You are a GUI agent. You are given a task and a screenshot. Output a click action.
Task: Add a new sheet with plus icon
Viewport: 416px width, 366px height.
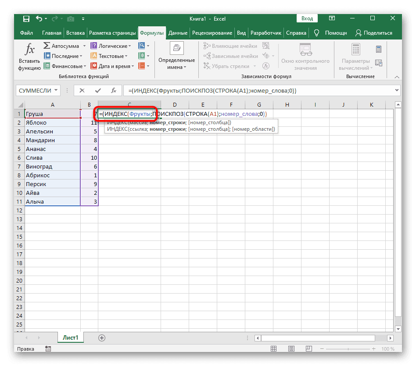102,337
